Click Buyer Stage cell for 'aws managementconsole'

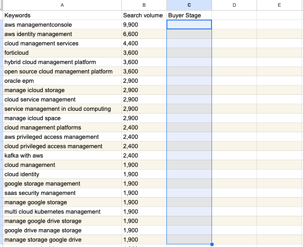pyautogui.click(x=189, y=24)
